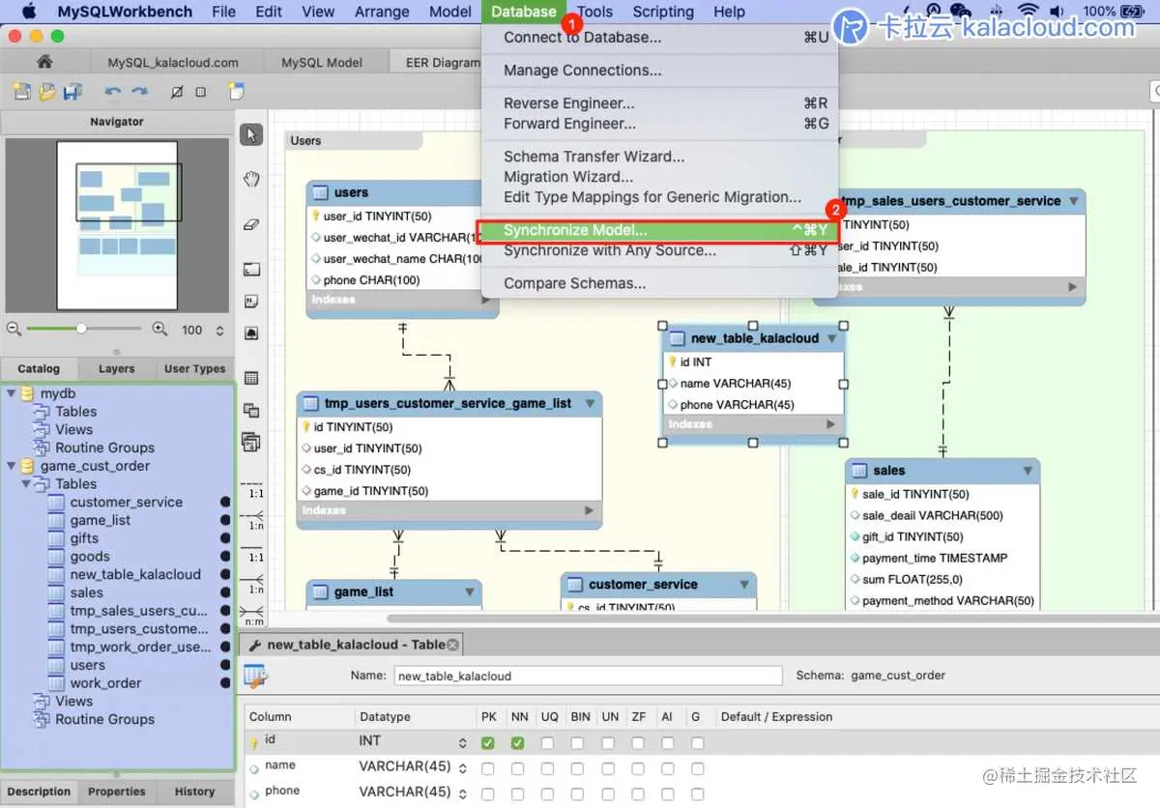Close the new_table_kalacloud - Table tab
This screenshot has width=1160, height=808.
453,644
